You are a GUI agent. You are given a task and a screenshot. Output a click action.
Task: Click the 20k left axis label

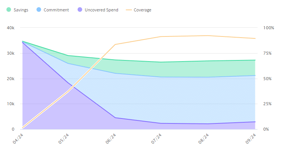(x=10, y=79)
